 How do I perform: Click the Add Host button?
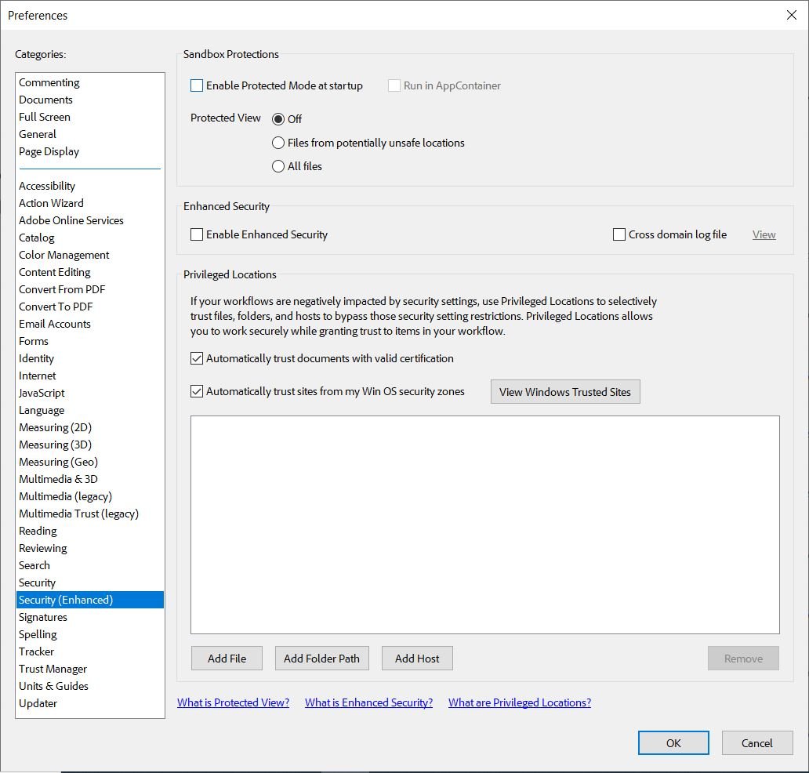pyautogui.click(x=417, y=658)
